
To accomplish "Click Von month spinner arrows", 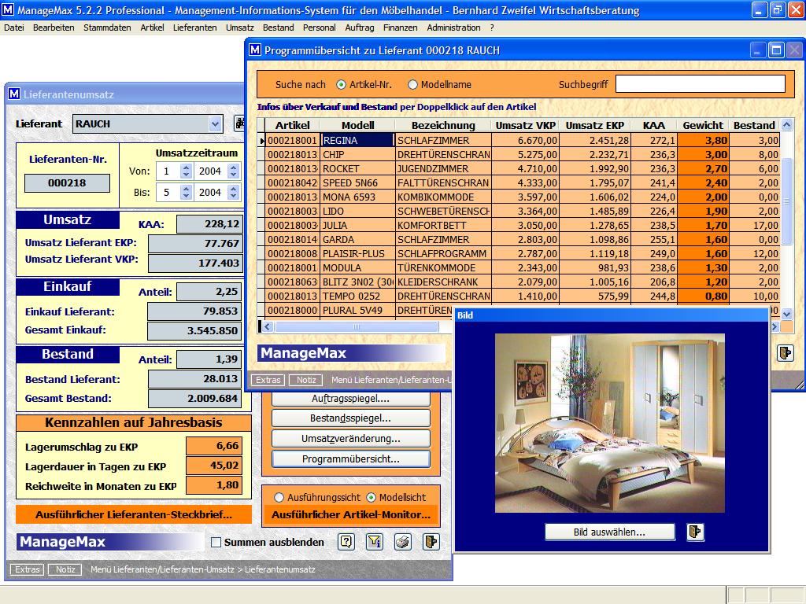I will pos(186,171).
